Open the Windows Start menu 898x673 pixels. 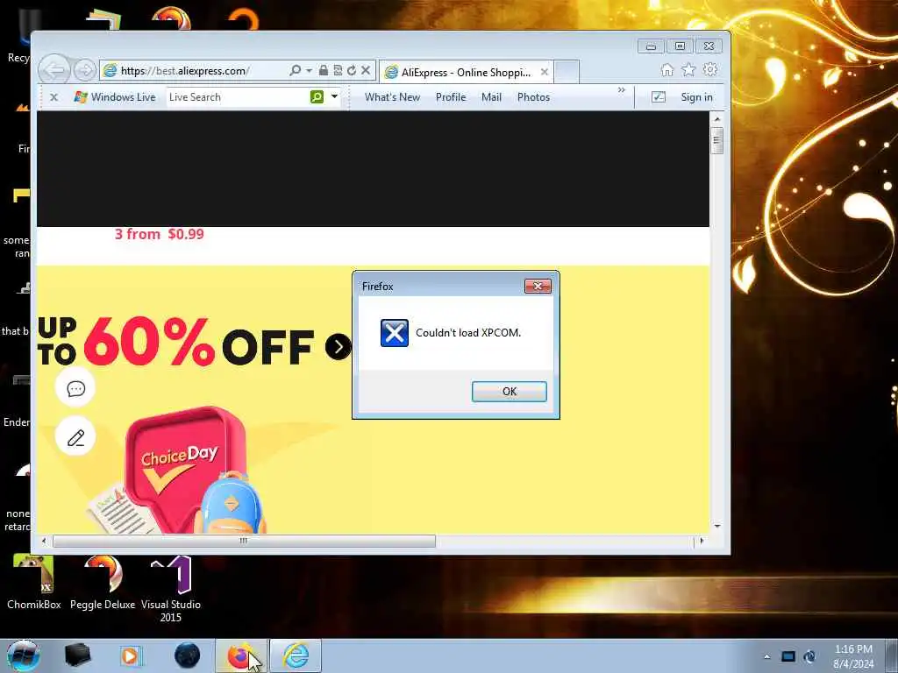point(23,655)
